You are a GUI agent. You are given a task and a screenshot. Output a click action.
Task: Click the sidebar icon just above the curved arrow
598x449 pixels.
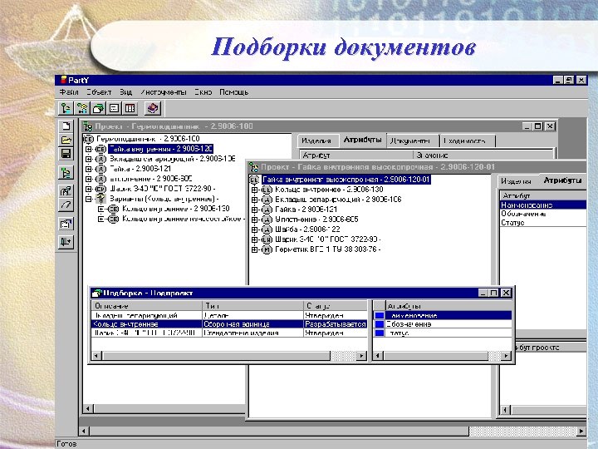point(66,190)
